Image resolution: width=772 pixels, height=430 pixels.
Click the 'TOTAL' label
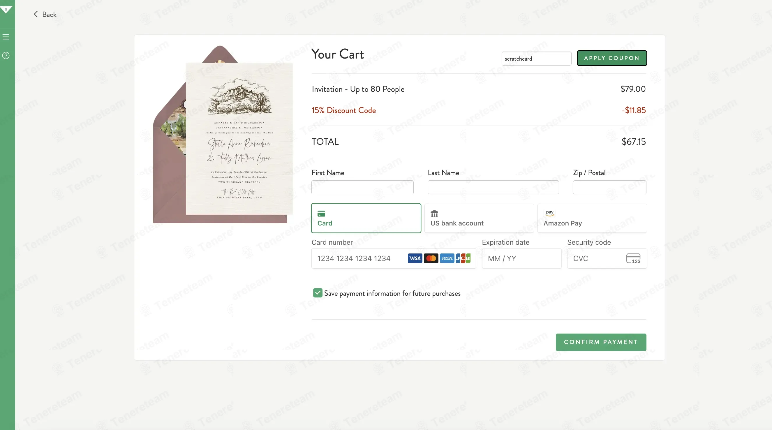(325, 142)
